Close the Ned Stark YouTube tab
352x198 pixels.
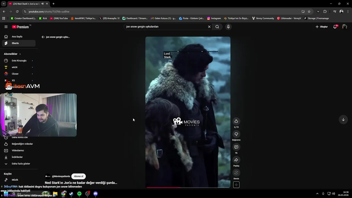pos(47,4)
